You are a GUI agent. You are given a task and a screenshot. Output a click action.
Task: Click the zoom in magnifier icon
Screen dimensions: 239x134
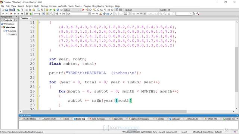[161, 14]
